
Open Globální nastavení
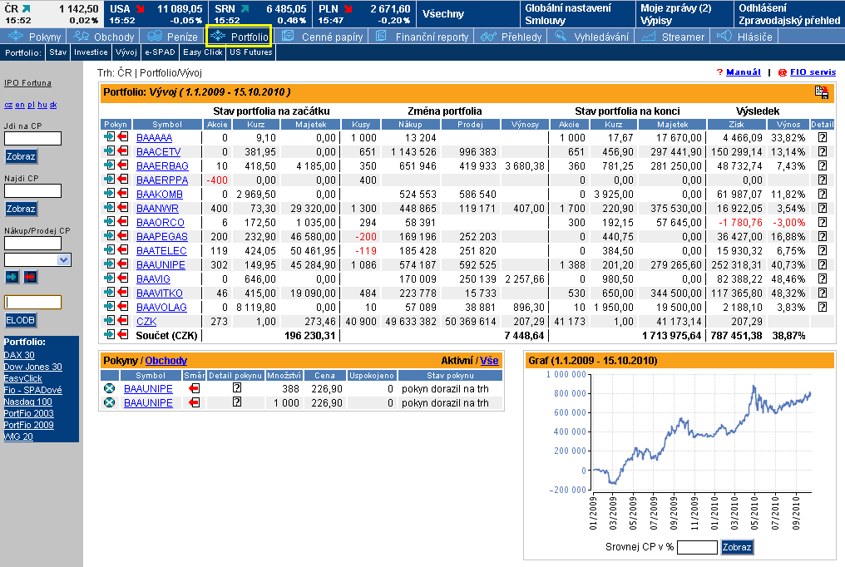pyautogui.click(x=568, y=8)
